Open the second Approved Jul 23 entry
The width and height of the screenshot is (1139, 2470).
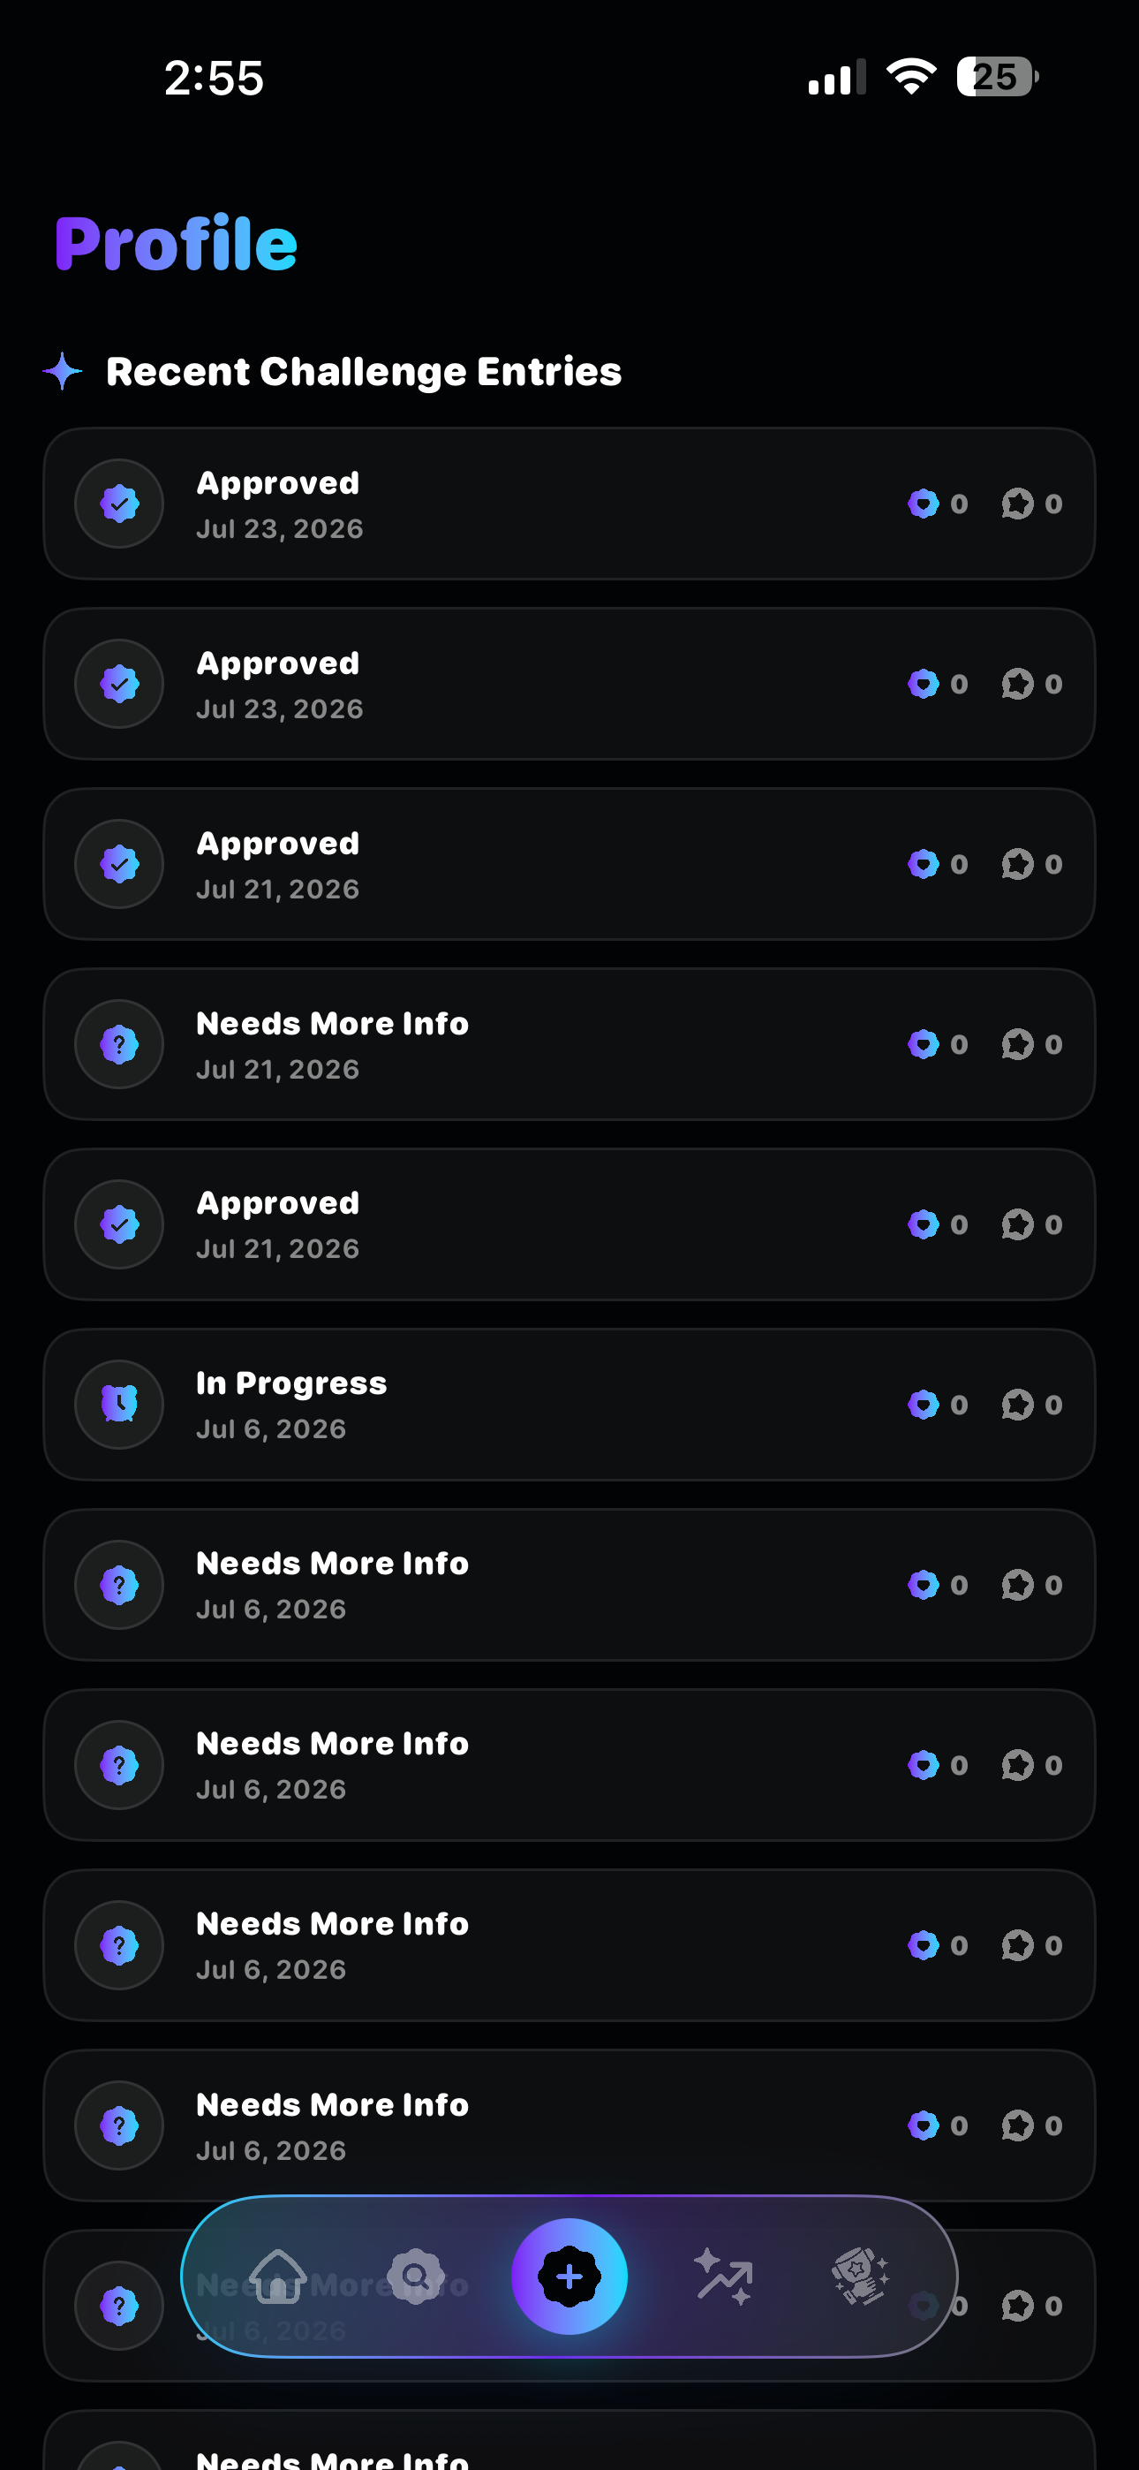click(569, 684)
